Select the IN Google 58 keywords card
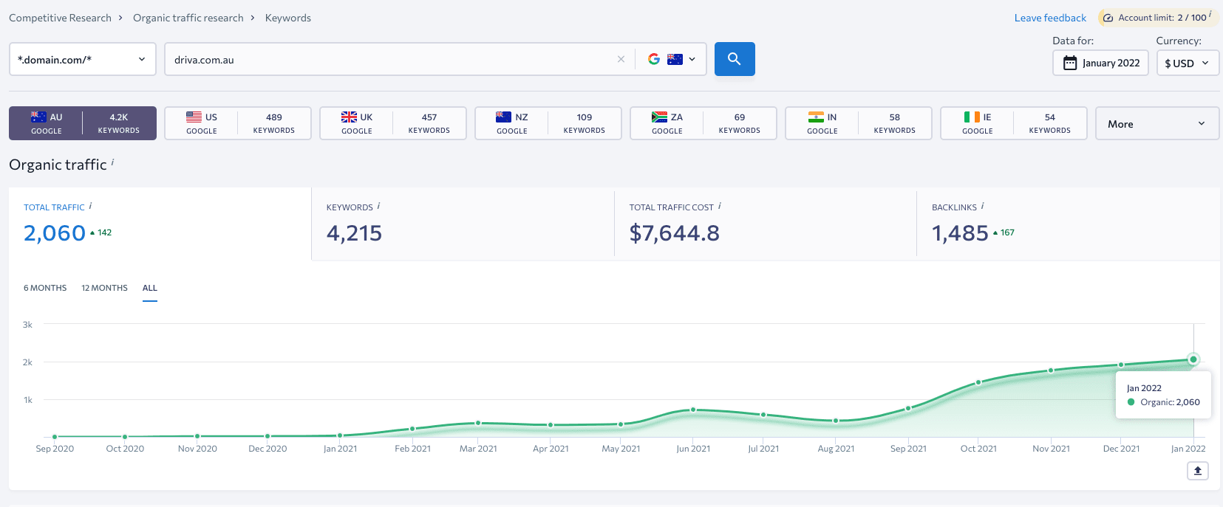 (x=859, y=123)
